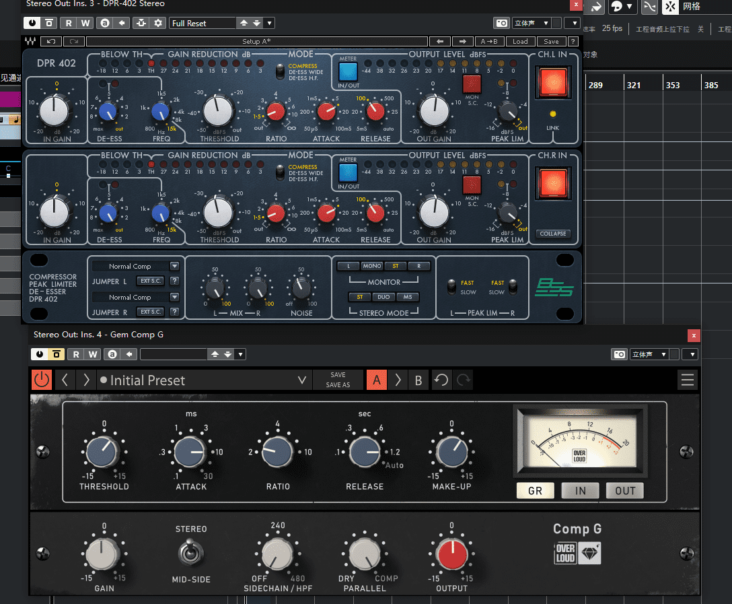Click SAVE AS in Comp G
The image size is (732, 604).
point(338,385)
